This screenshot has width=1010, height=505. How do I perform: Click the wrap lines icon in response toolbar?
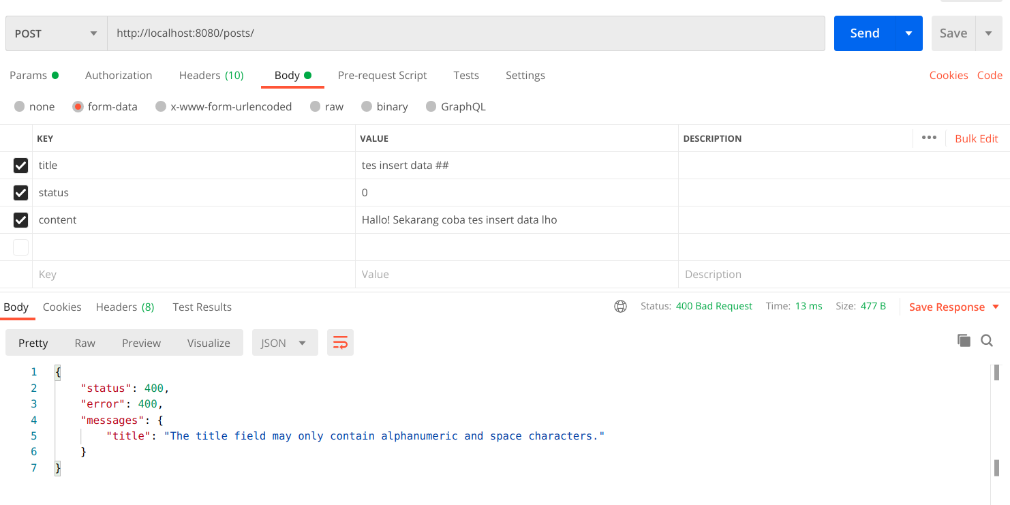tap(340, 343)
